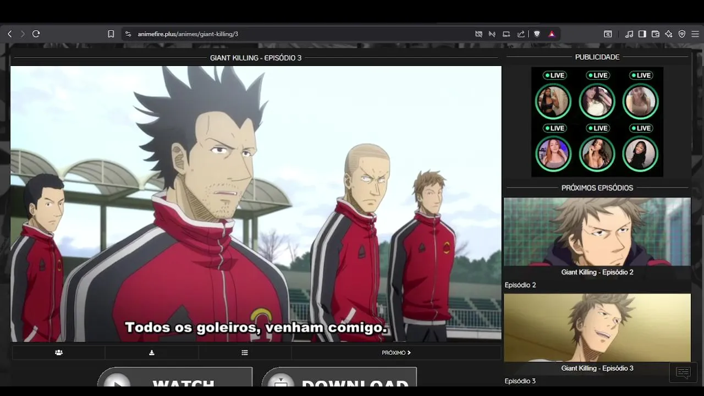Click the large DOWNLOAD button

click(x=339, y=377)
